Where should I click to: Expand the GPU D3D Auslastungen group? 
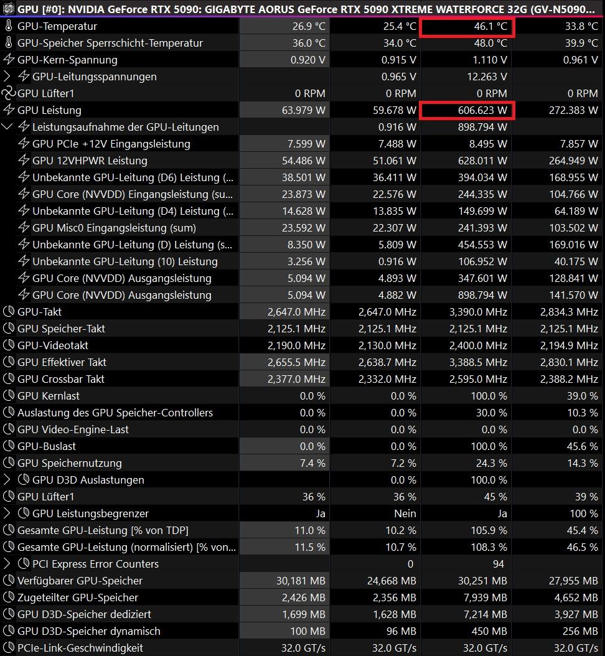point(7,479)
